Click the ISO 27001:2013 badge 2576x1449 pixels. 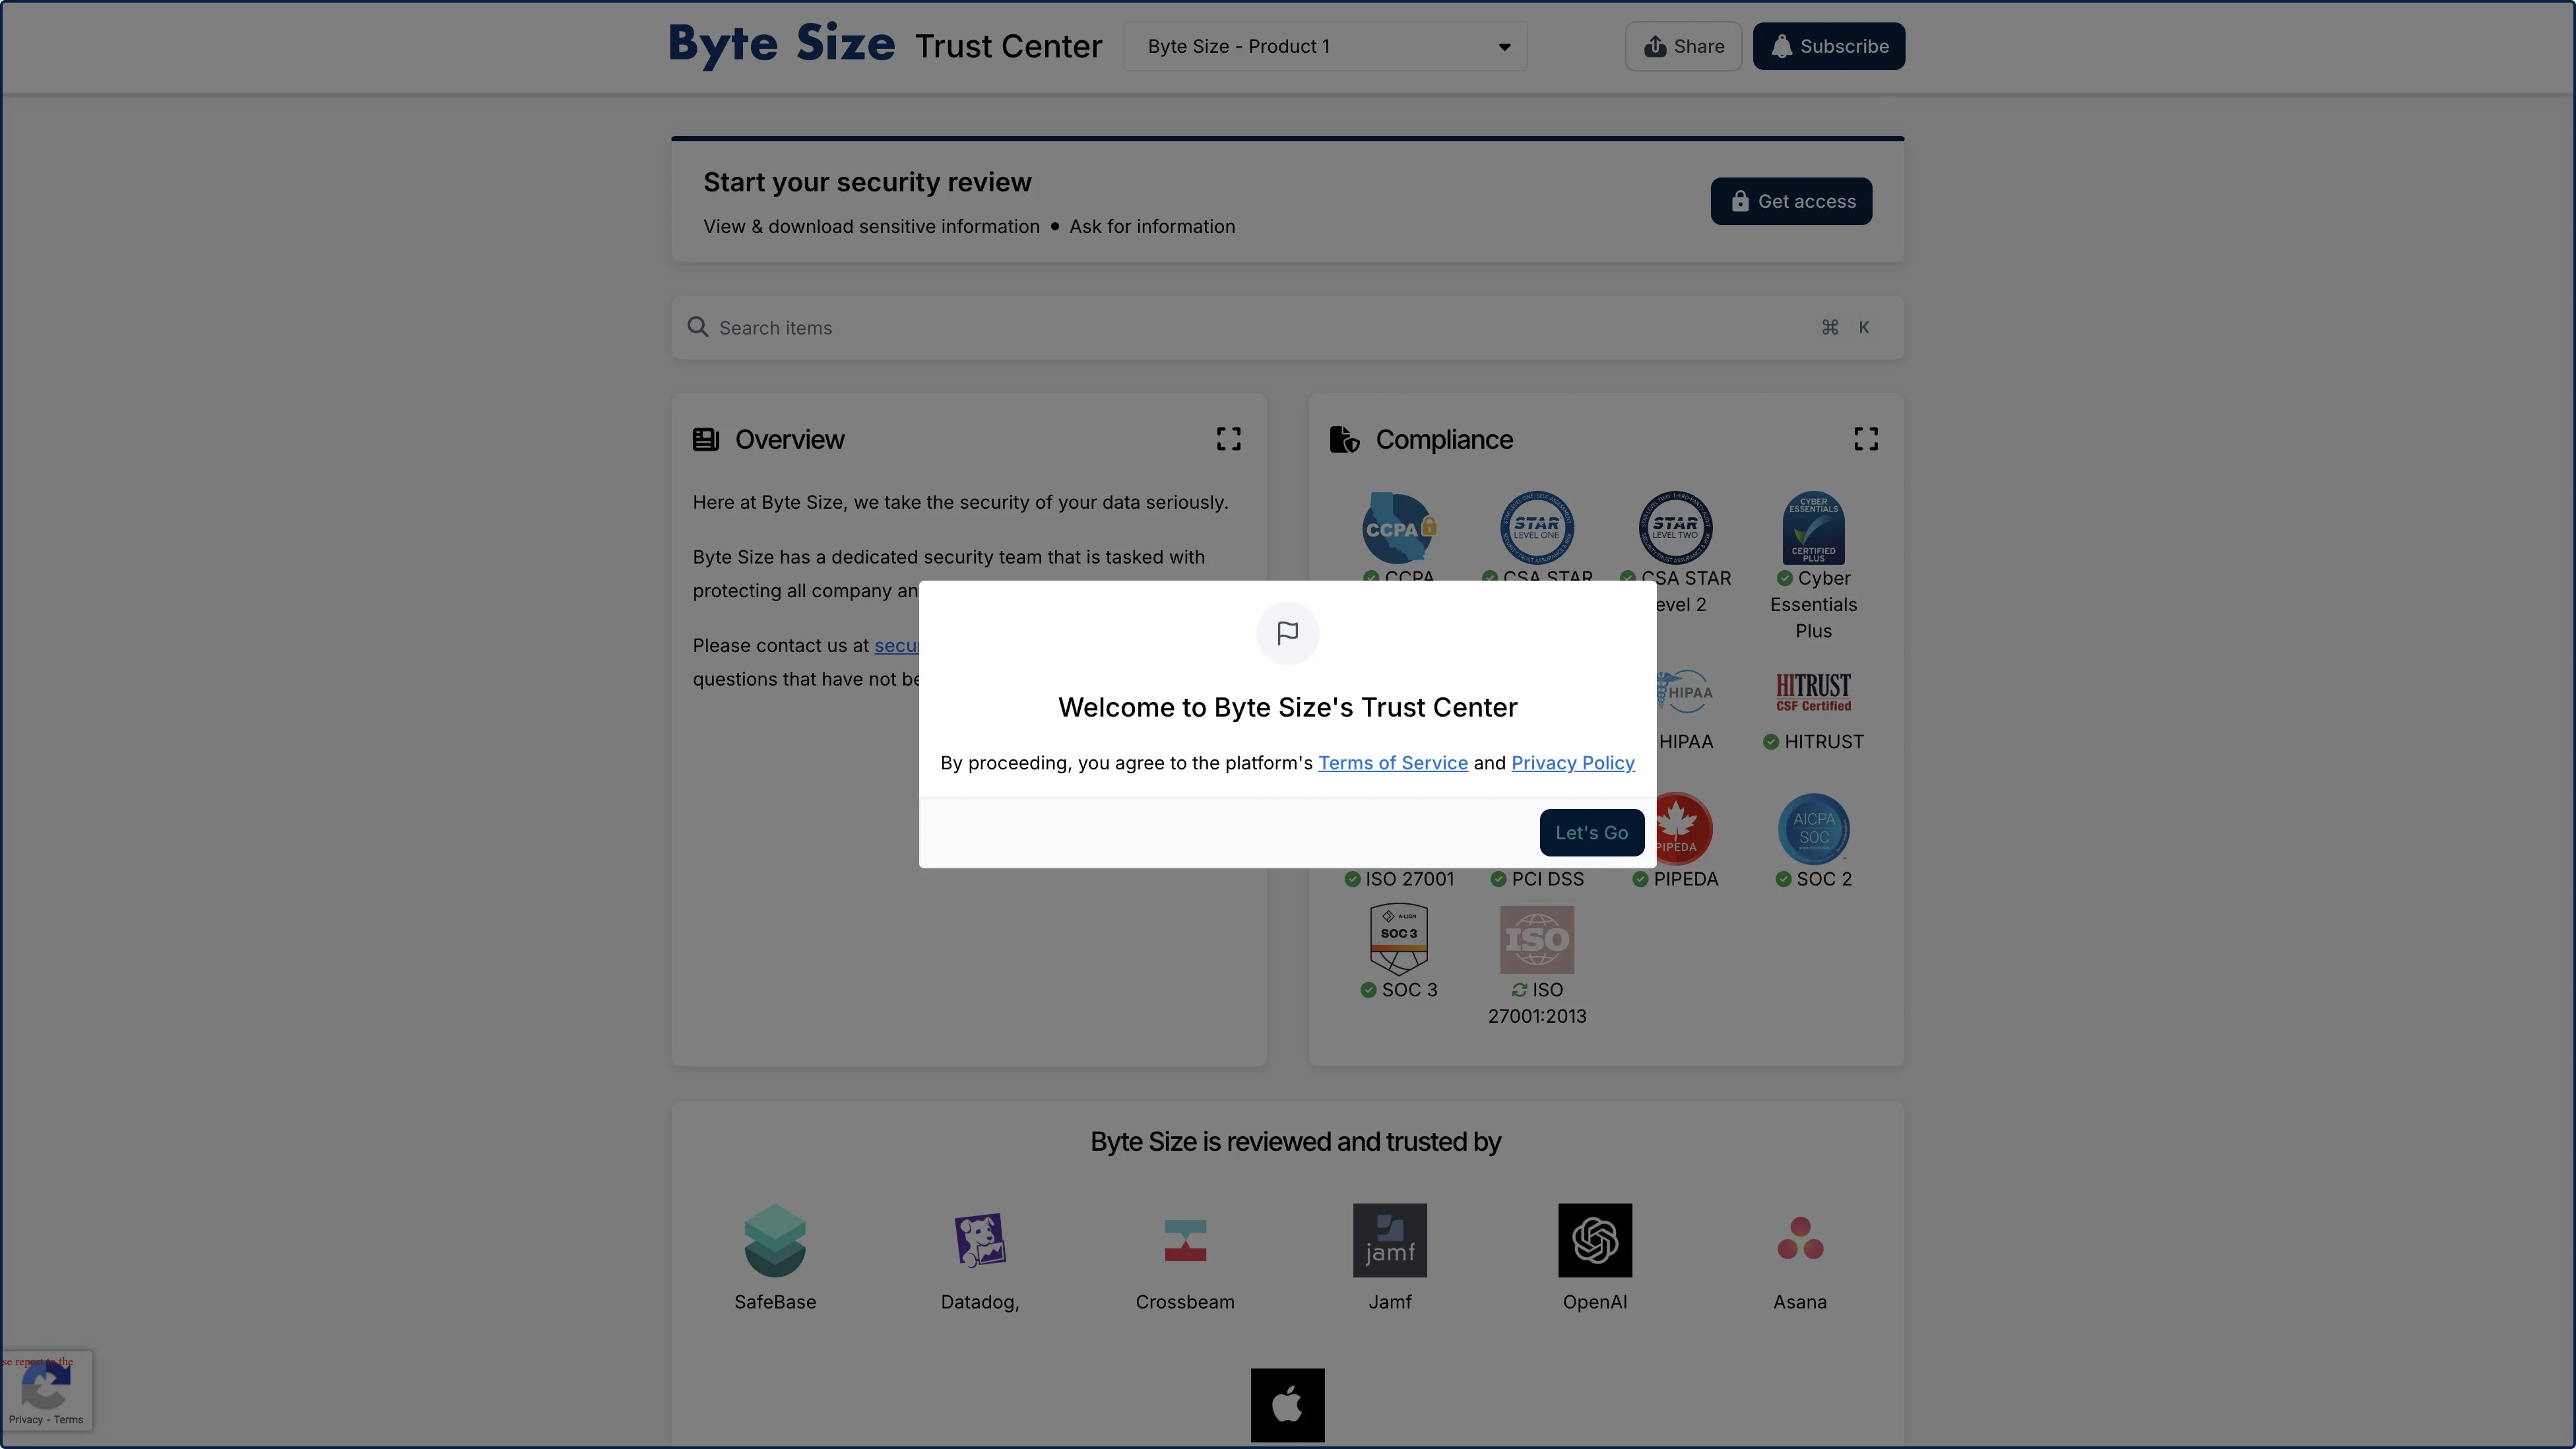[1536, 940]
